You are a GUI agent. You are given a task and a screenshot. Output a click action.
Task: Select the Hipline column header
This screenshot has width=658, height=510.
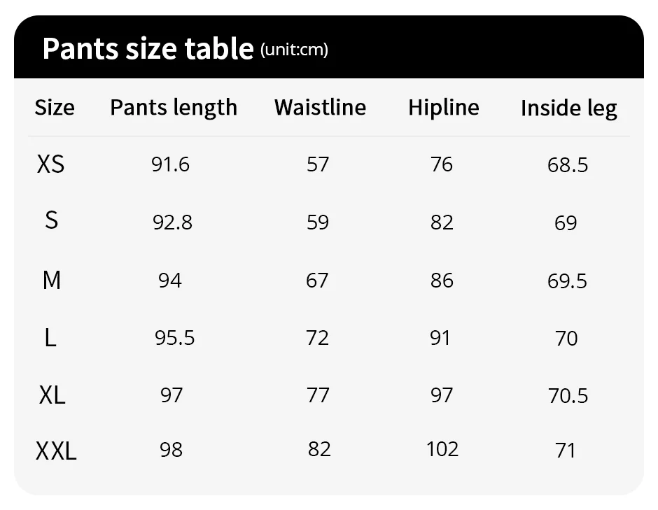pos(444,108)
